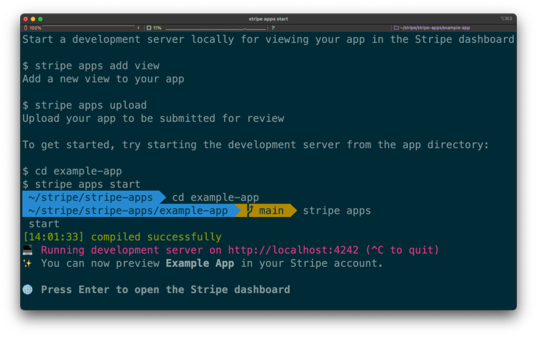Viewport: 537px width, 337px height.
Task: Click the folder icon in status bar
Action: click(396, 27)
